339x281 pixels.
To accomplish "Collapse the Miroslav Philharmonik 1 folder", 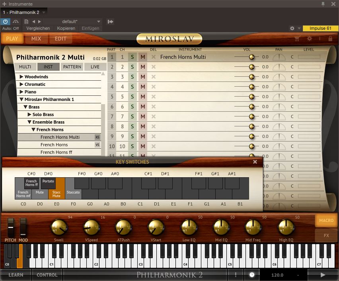I will pyautogui.click(x=21, y=99).
